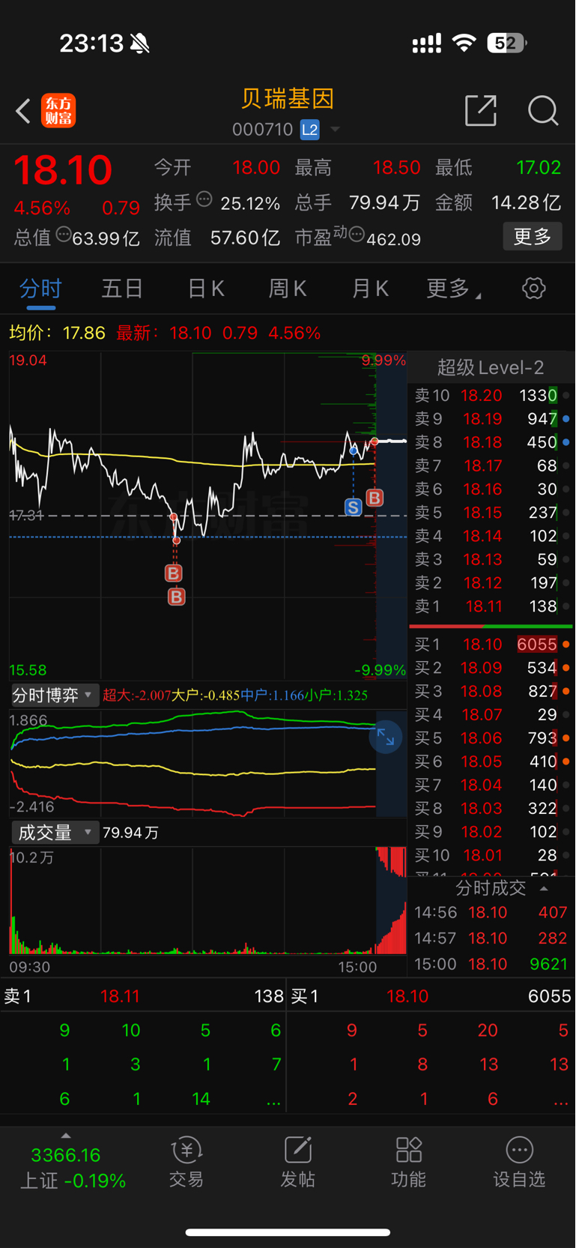Screen dimensions: 576x1248
Task: Open the 功能 functions icon
Action: (408, 1163)
